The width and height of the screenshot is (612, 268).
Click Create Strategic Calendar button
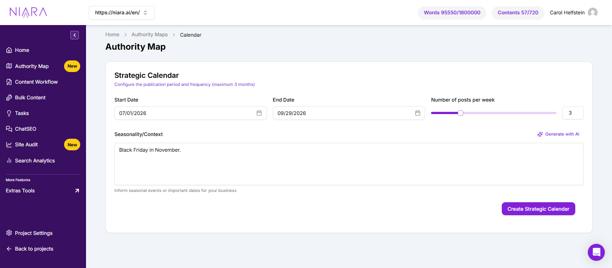[538, 209]
